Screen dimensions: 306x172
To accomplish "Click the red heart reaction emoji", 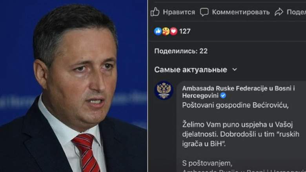I will pos(173,31).
